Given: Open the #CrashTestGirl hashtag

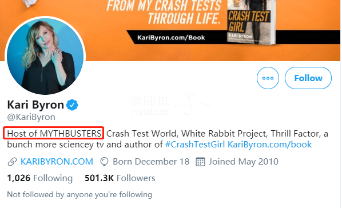Looking at the screenshot, I should click(195, 145).
